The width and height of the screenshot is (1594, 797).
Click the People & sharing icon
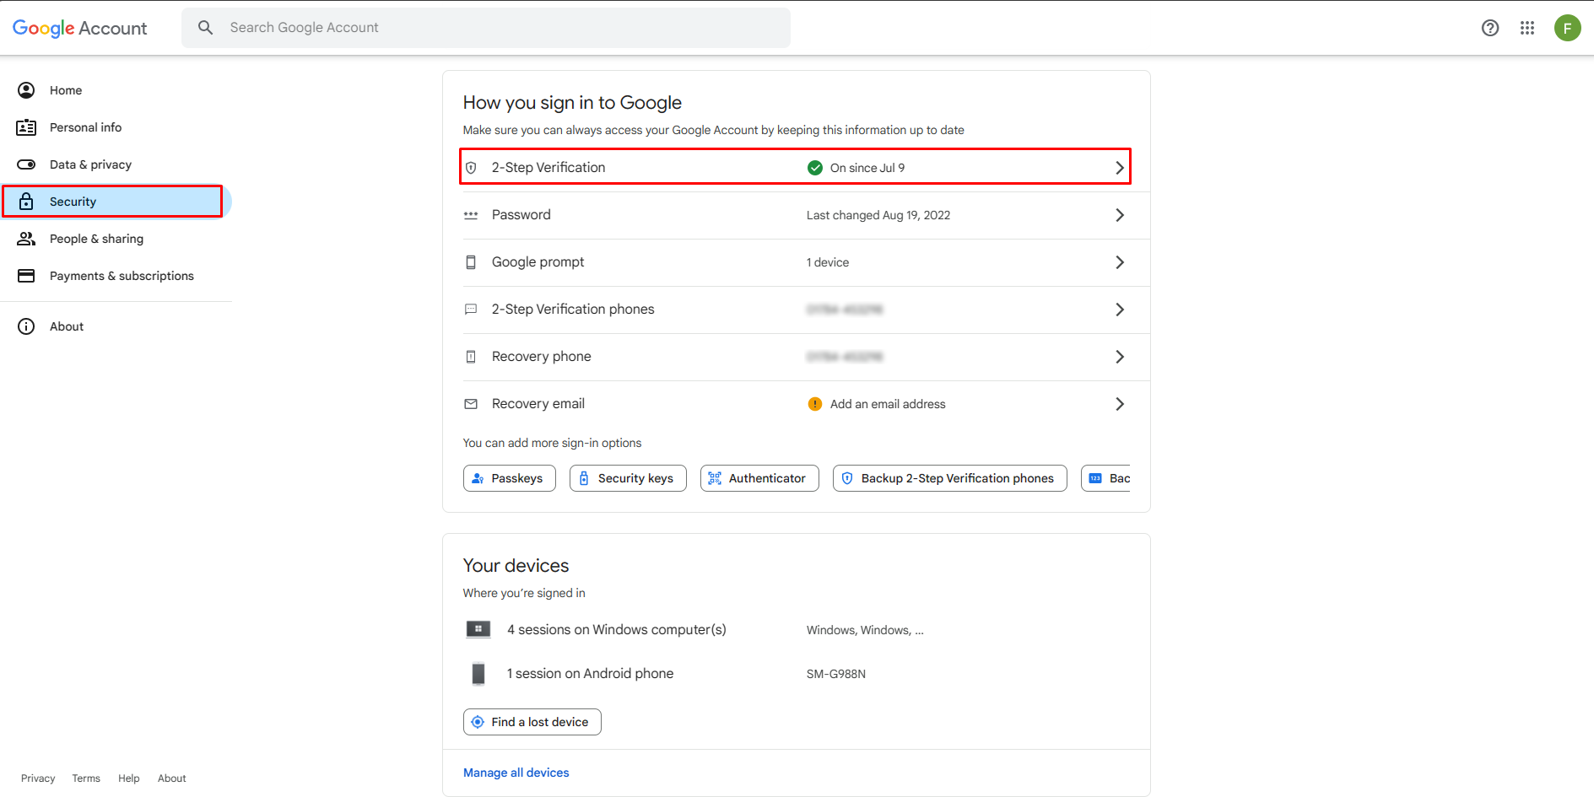(x=26, y=239)
